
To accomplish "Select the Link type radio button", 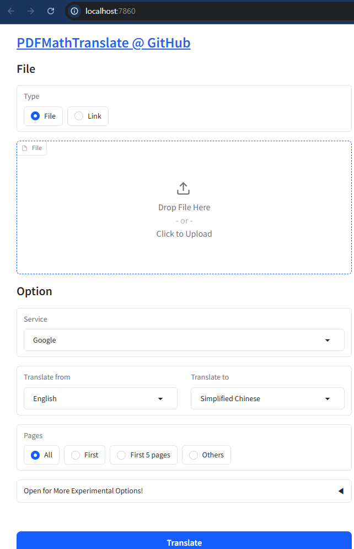I will [x=88, y=116].
